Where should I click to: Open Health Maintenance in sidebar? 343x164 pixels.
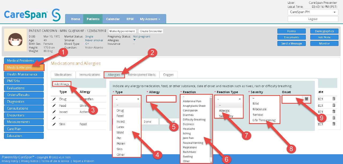coord(24,74)
